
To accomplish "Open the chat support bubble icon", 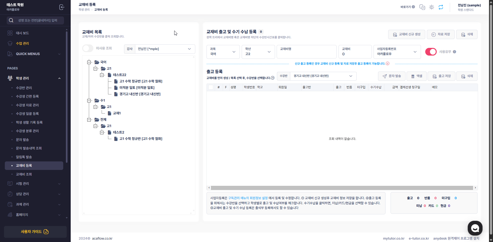I will click(475, 228).
